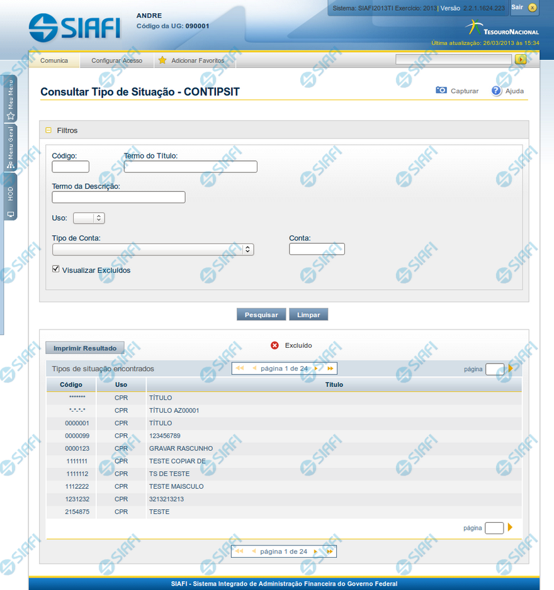Click Imprimir Resultado button

[x=85, y=348]
